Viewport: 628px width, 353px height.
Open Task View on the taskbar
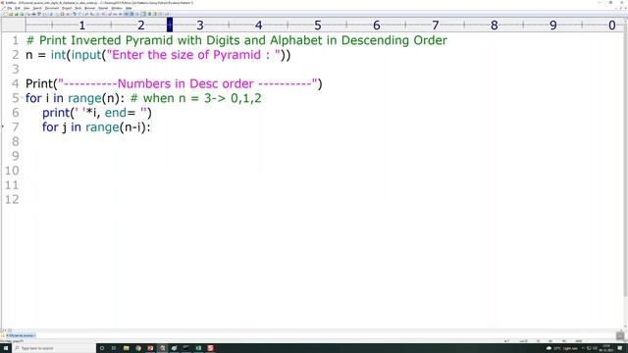point(114,348)
